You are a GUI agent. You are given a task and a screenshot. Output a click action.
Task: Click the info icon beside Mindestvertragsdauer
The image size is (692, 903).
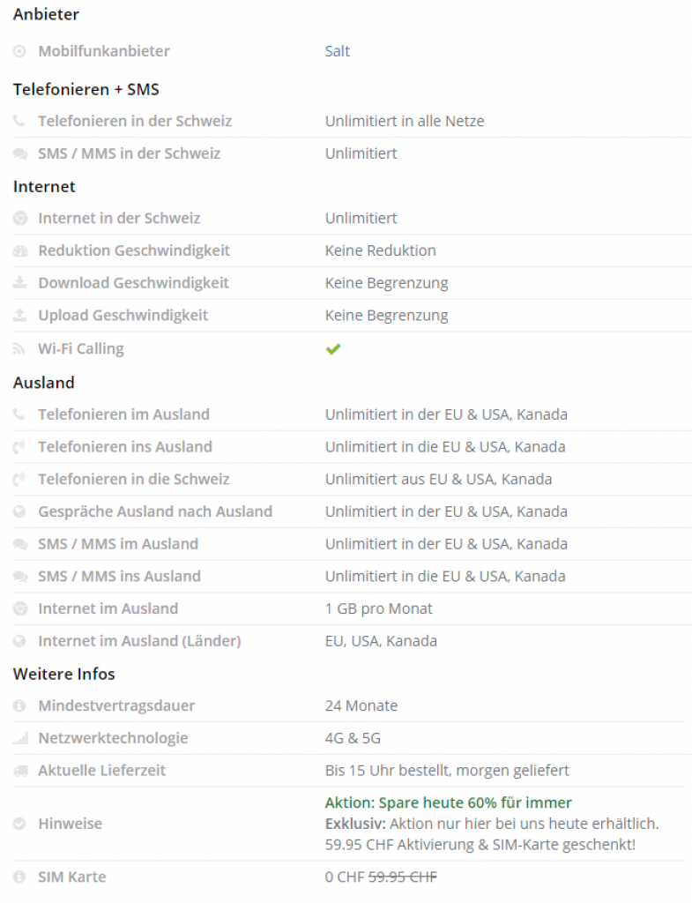[x=19, y=705]
